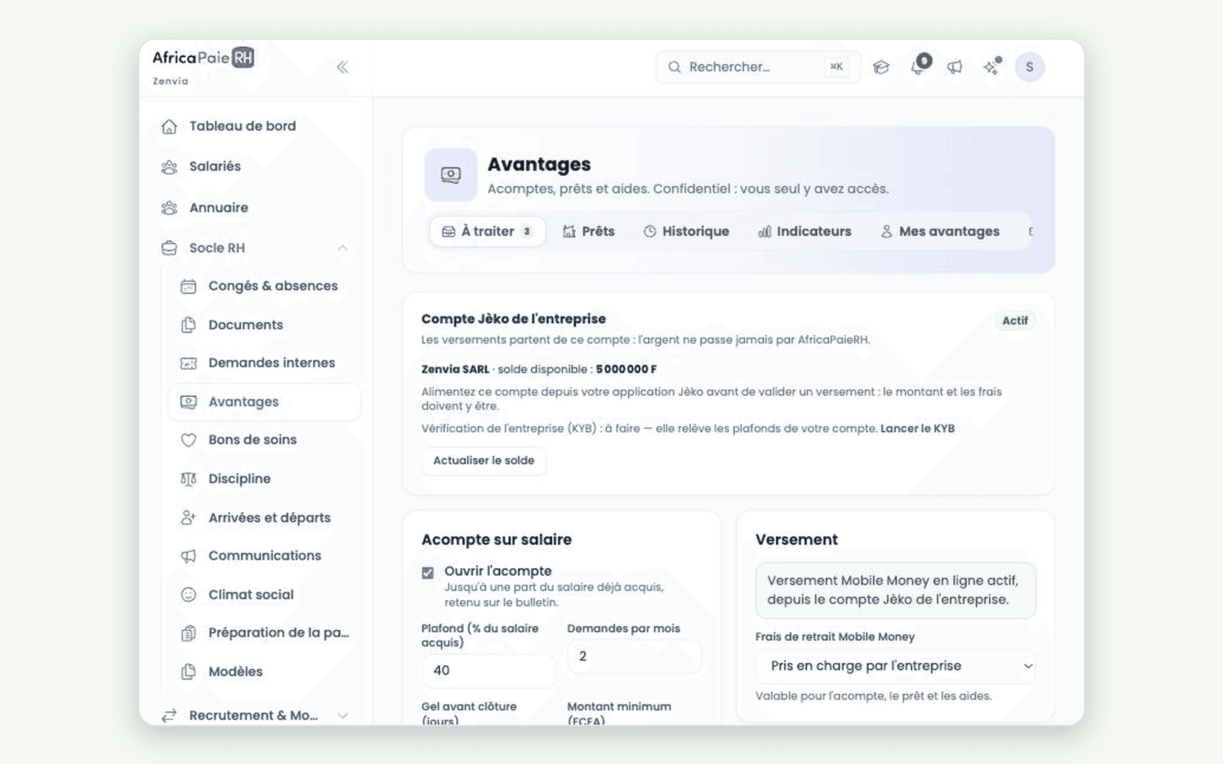This screenshot has height=764, width=1223.
Task: Open the Frais de retrait Mobile Money dropdown
Action: (x=896, y=666)
